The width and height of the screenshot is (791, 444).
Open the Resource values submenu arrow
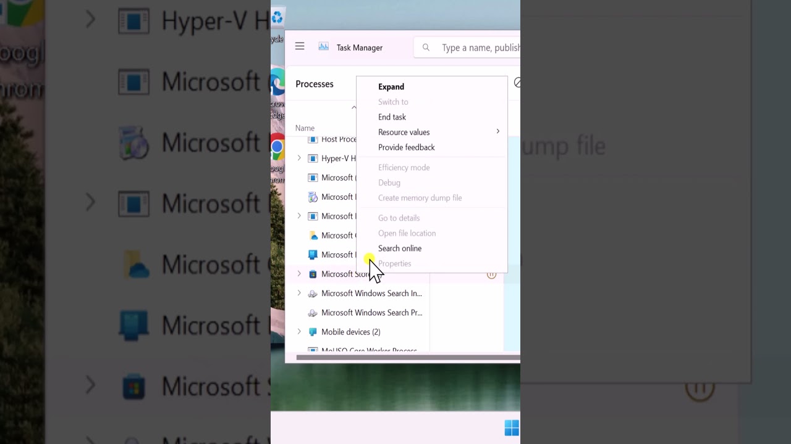(x=497, y=131)
